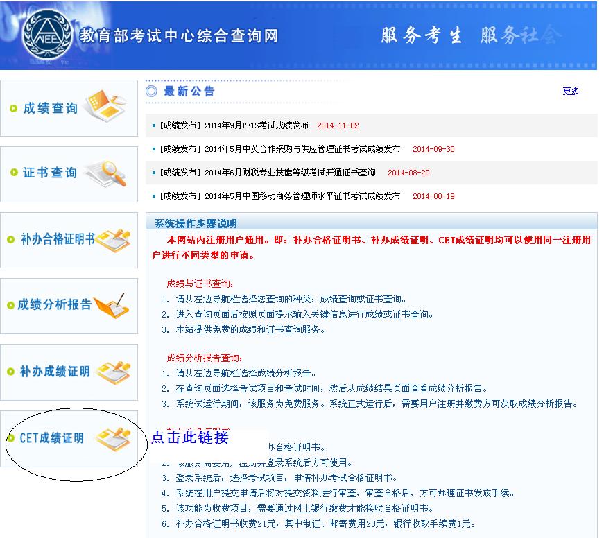Image resolution: width=604 pixels, height=538 pixels.
Task: Click the 最新公告 section heading
Action: click(189, 92)
